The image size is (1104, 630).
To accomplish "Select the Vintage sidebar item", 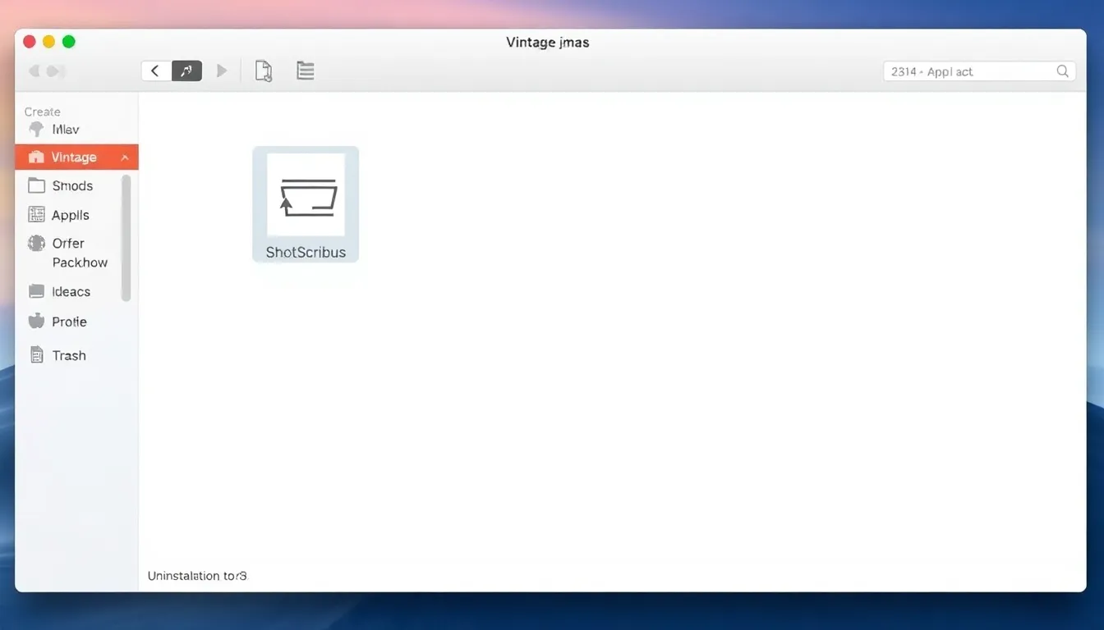I will point(73,157).
